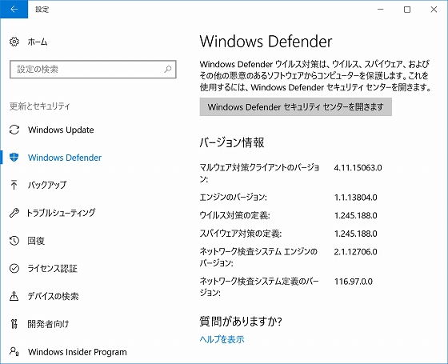Click the Windows Update refresh arrows icon
Viewport: 448px width, 364px height.
coord(14,130)
